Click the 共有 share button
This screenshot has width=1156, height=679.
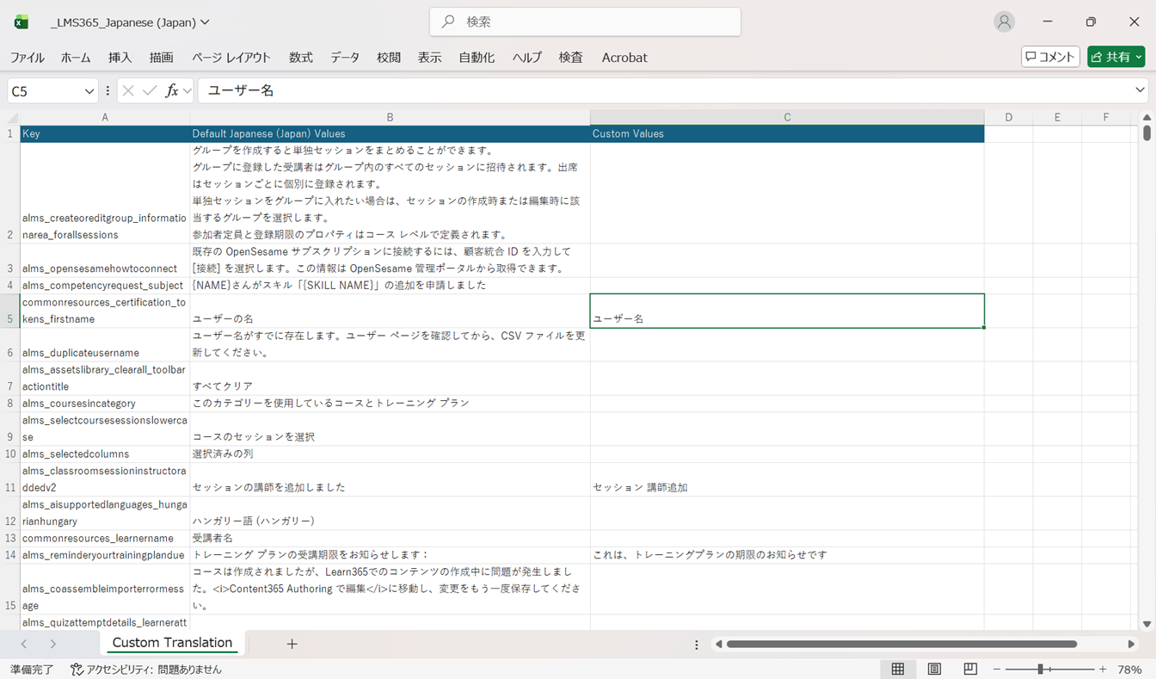pyautogui.click(x=1116, y=57)
